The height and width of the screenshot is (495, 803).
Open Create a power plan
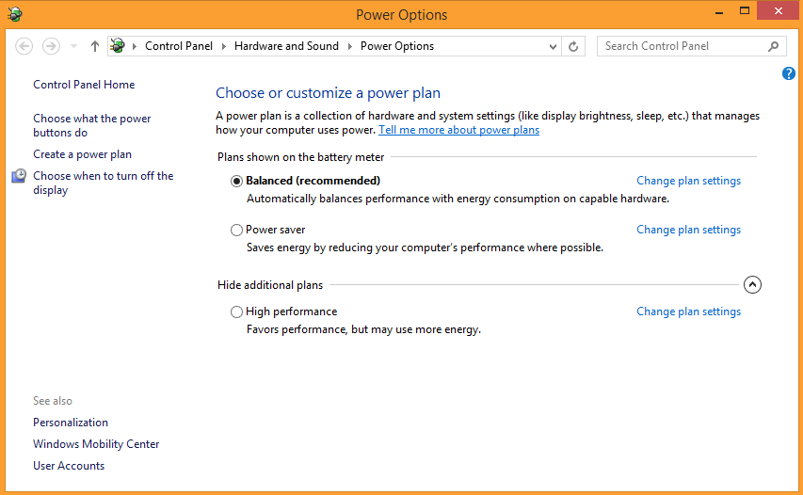83,154
